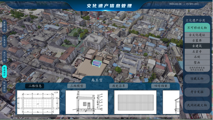The width and height of the screenshot is (213, 120).
Task: Switch to the 二维信息 tab
Action: click(35, 86)
